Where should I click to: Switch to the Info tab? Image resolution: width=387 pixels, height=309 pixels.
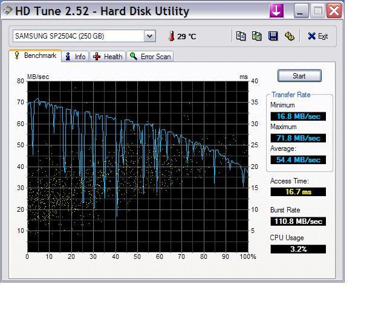[75, 56]
